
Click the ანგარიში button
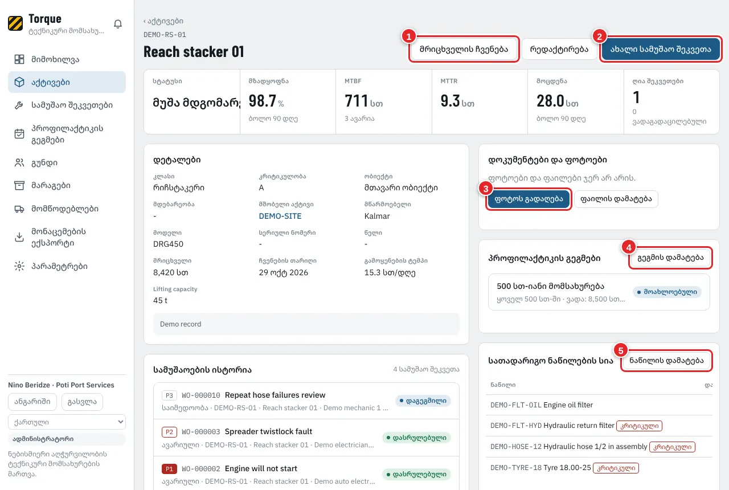click(x=33, y=402)
